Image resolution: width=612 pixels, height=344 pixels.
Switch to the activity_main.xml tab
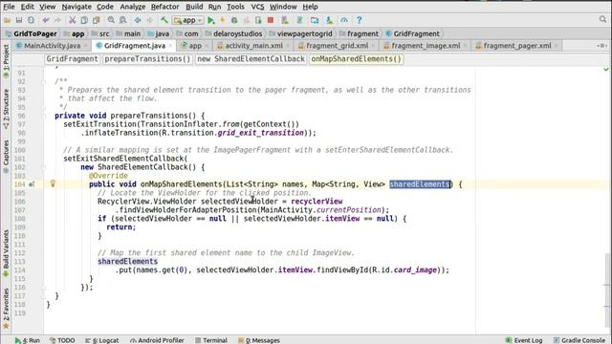click(x=253, y=46)
